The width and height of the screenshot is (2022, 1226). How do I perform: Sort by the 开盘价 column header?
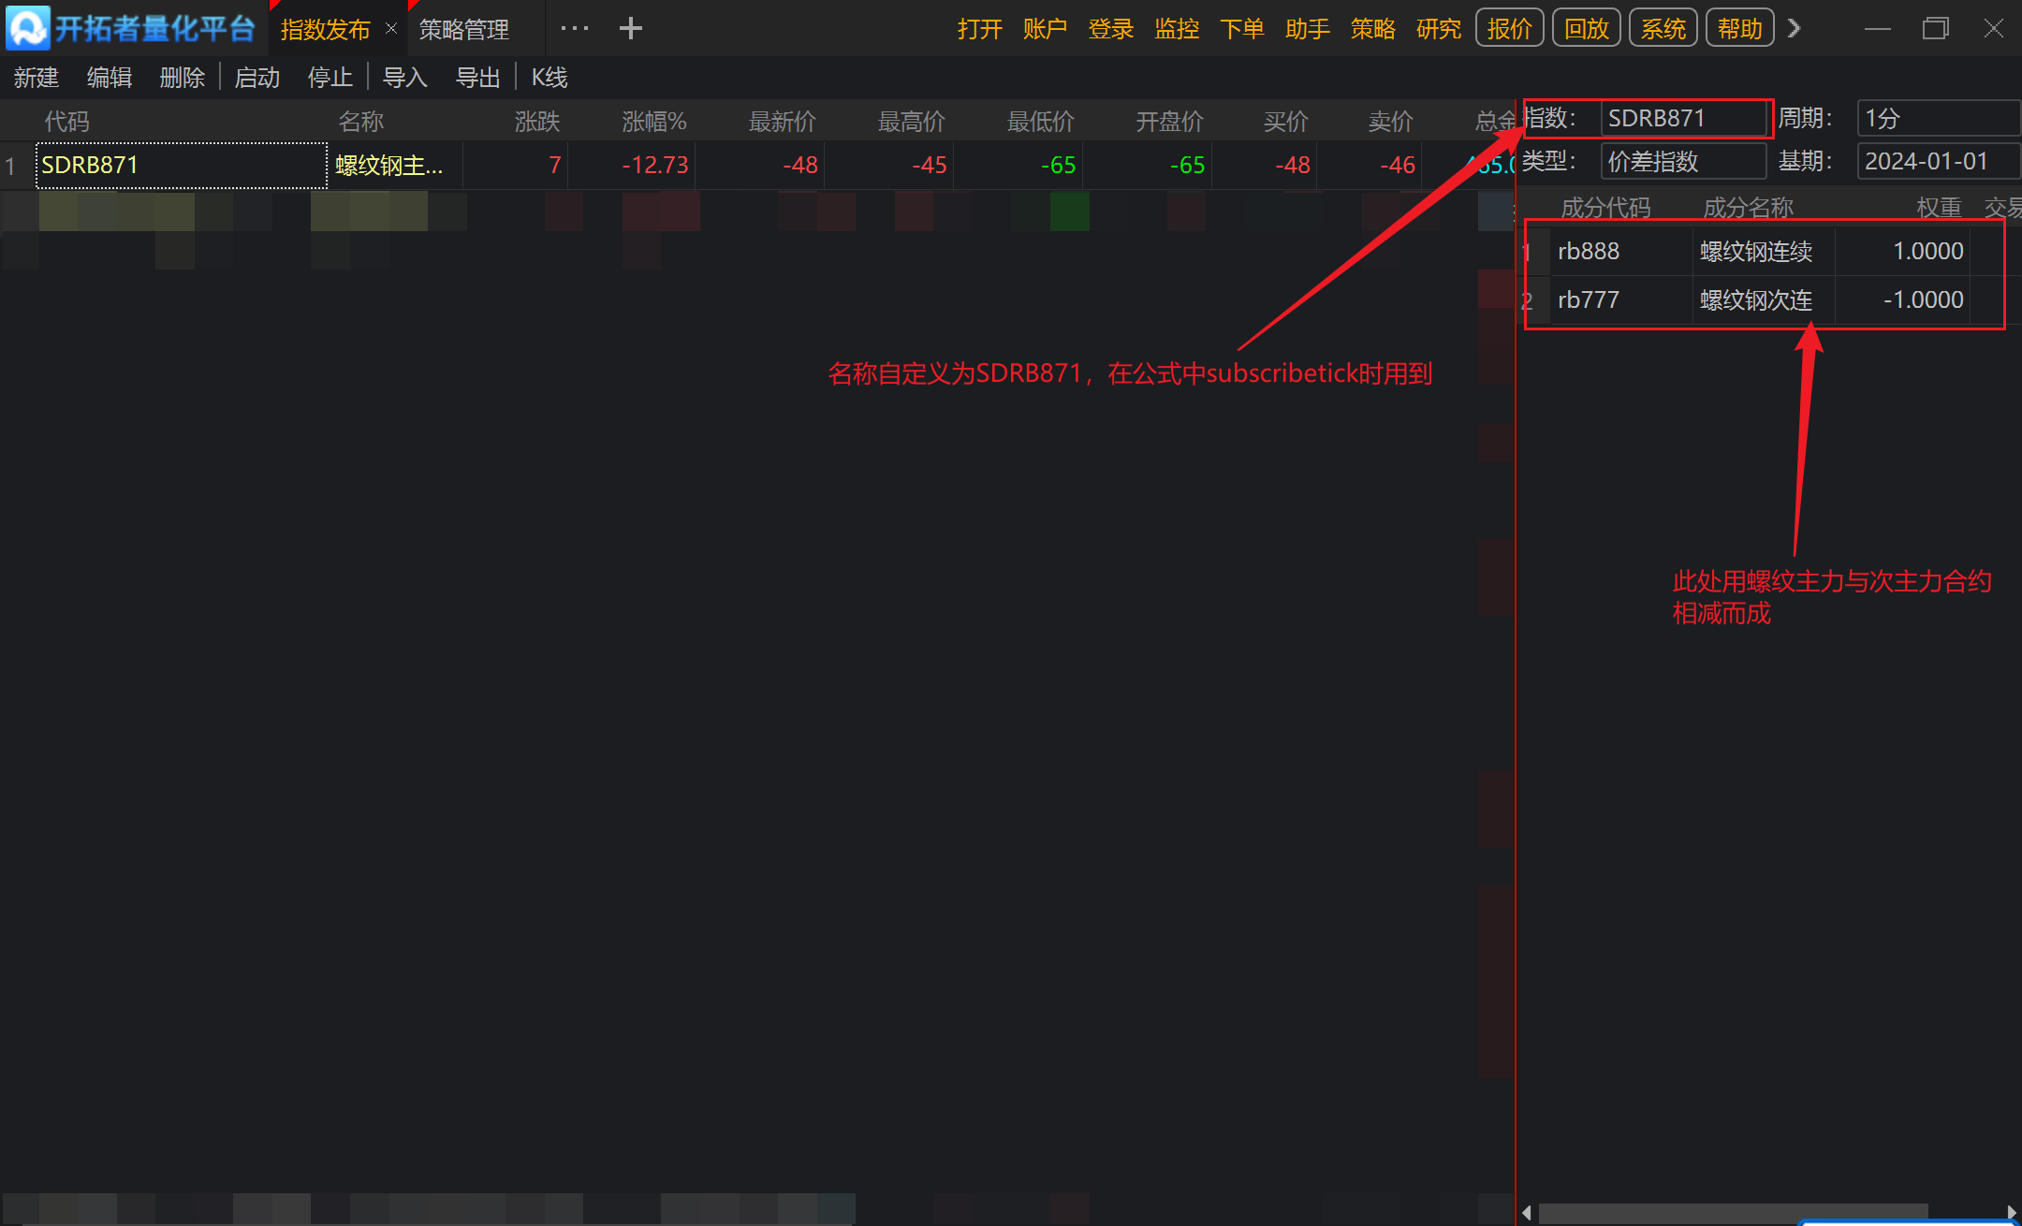pyautogui.click(x=1170, y=122)
